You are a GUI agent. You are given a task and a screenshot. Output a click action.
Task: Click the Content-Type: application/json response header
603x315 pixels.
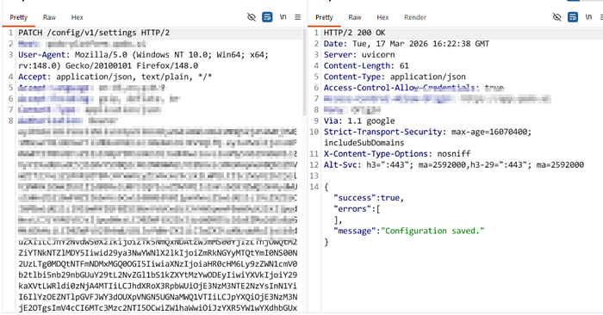395,77
